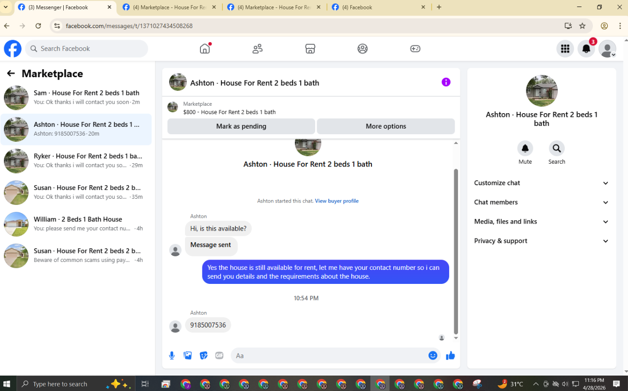
Task: Choose a sticker icon in composer
Action: (x=204, y=355)
